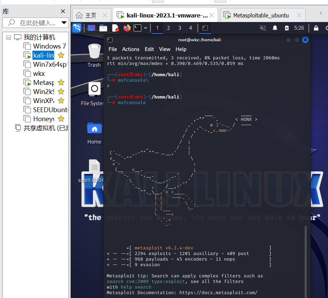Open the Kali applications menu dragon icon
This screenshot has width=328, height=298.
point(76,28)
